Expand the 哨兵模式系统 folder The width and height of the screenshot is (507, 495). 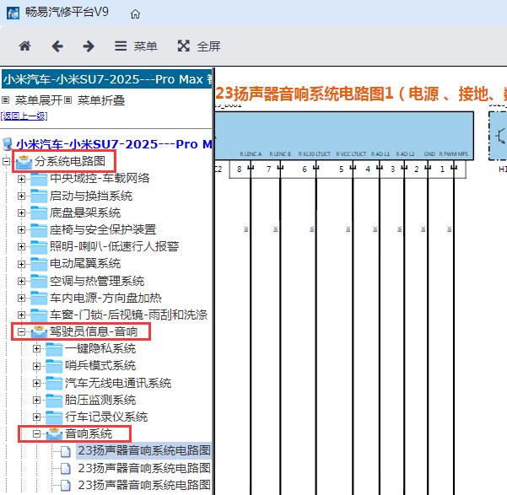(36, 366)
